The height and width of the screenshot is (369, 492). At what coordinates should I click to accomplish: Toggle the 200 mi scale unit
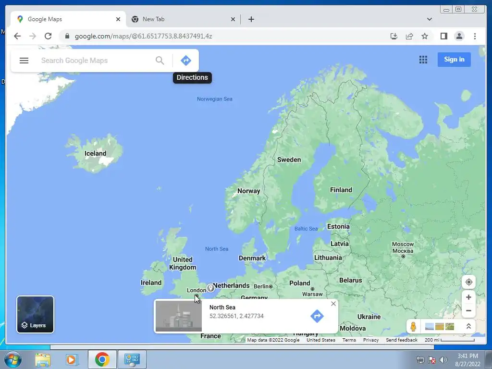449,340
